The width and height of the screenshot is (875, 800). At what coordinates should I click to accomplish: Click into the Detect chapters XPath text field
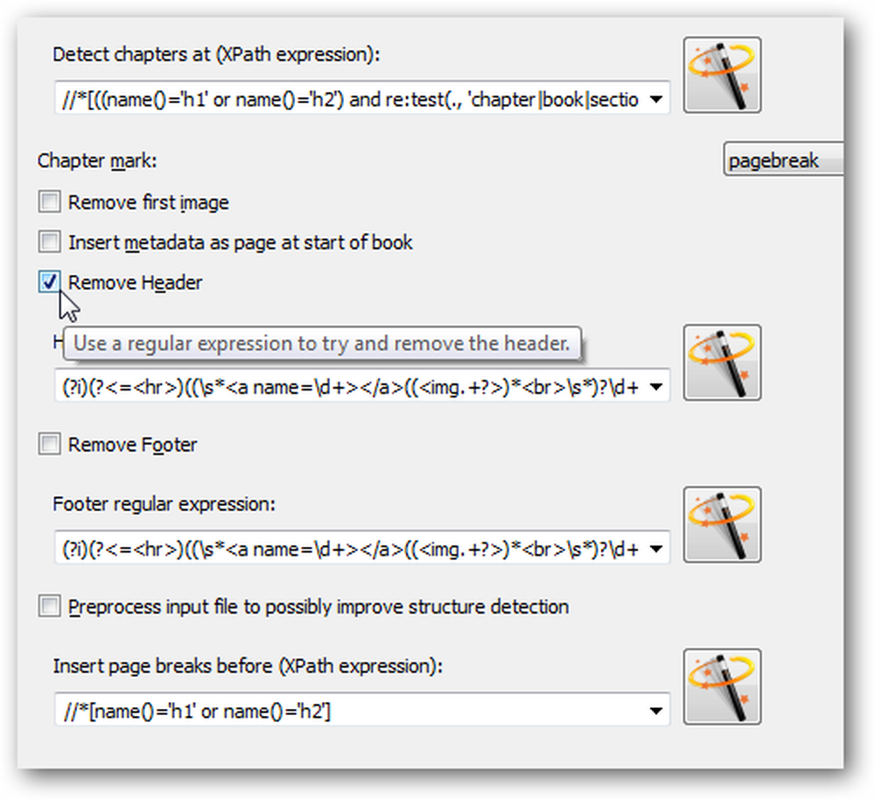(352, 99)
